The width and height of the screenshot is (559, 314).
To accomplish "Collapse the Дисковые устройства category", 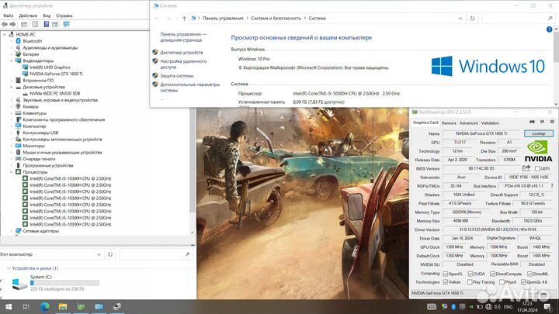I will tap(11, 87).
